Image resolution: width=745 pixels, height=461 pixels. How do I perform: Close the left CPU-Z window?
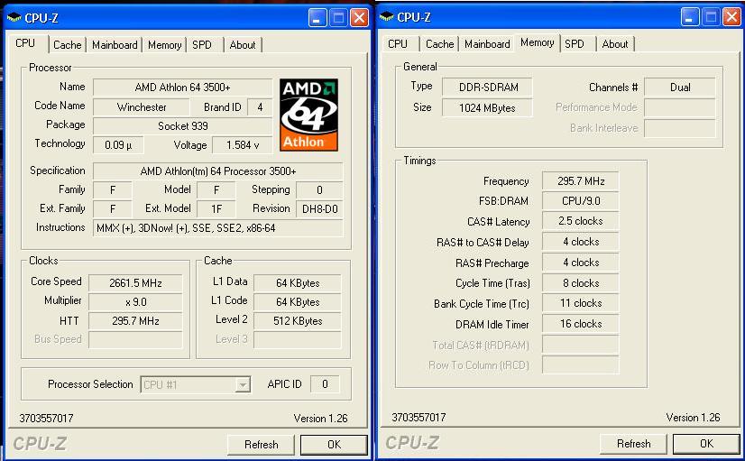[x=359, y=18]
